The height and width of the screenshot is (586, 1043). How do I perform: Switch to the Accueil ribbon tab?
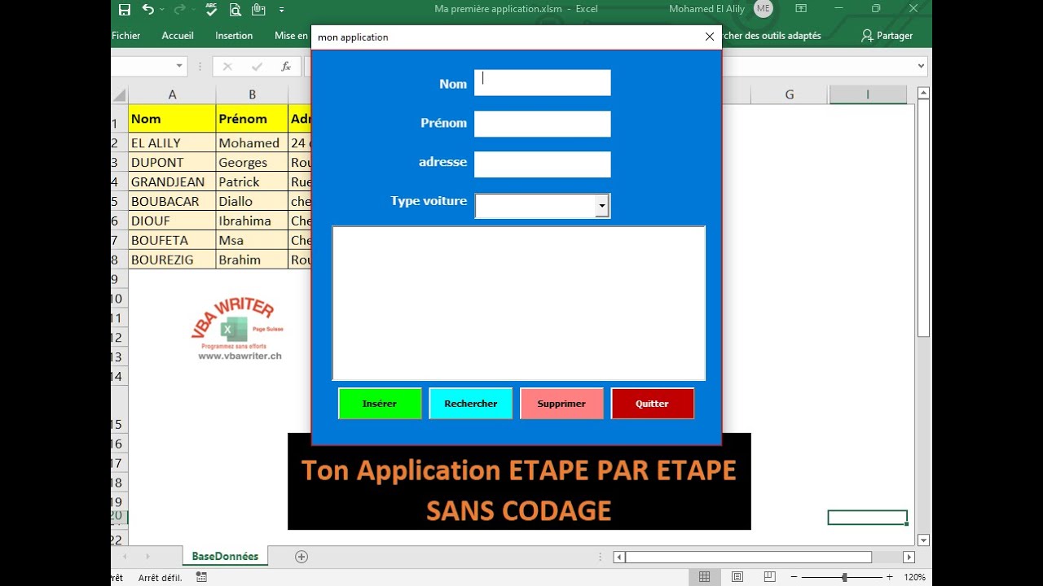tap(178, 36)
